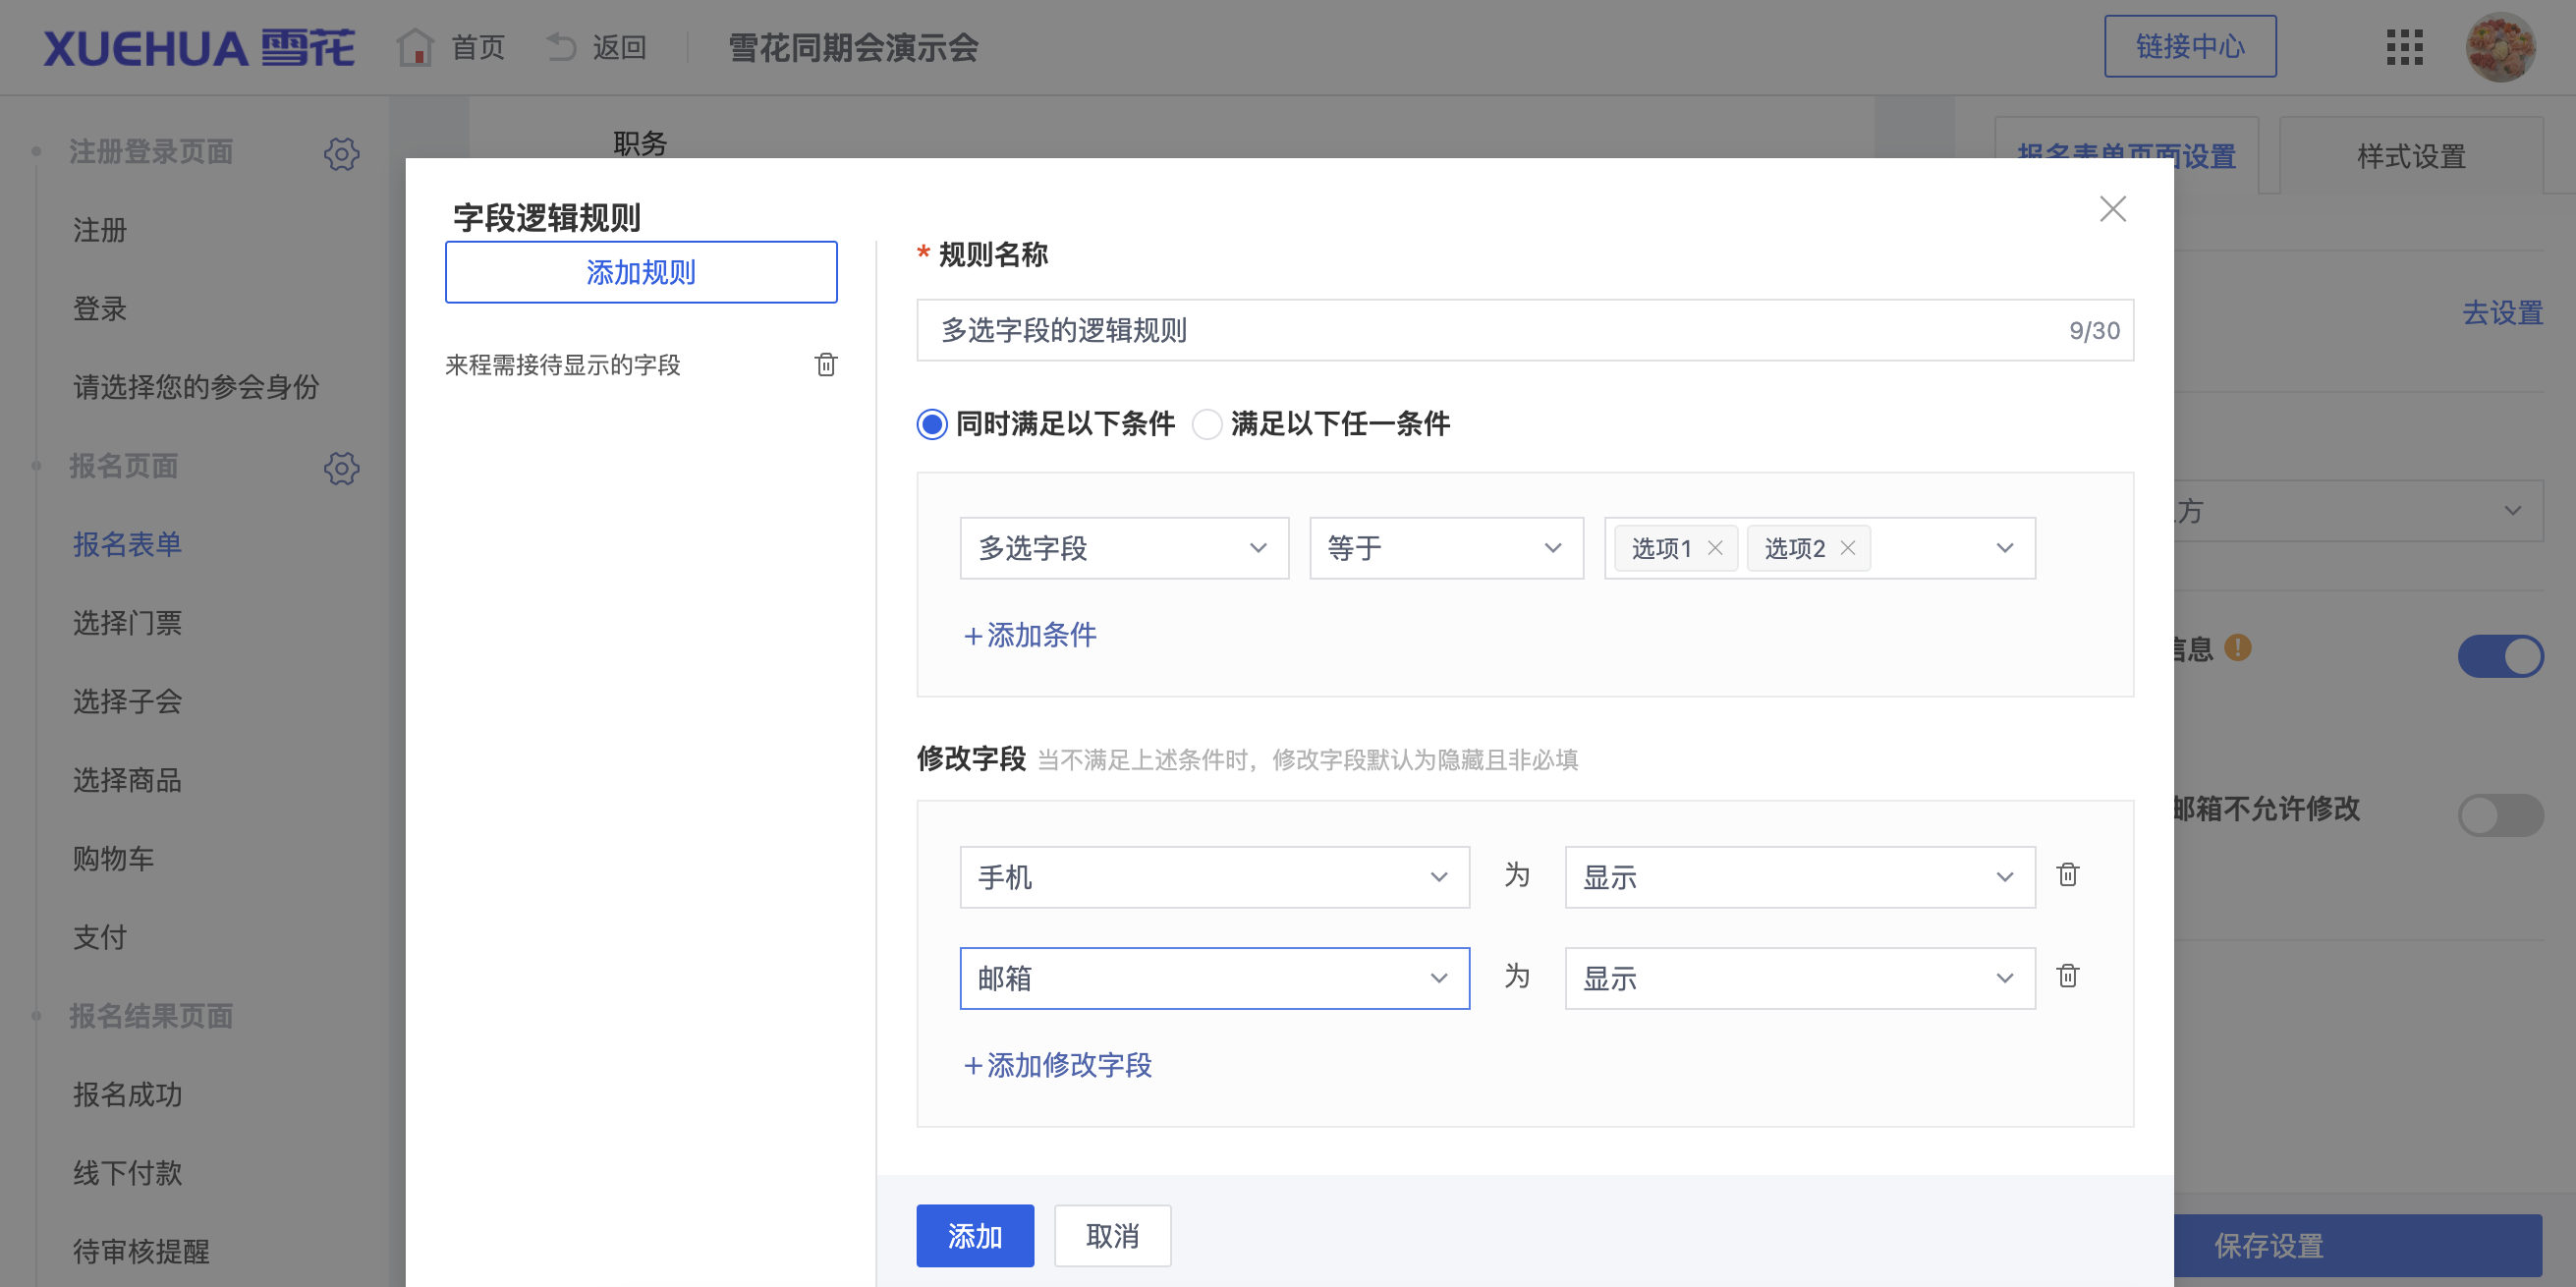Open the 多选字段 dropdown
Viewport: 2576px width, 1287px height.
pyautogui.click(x=1124, y=548)
